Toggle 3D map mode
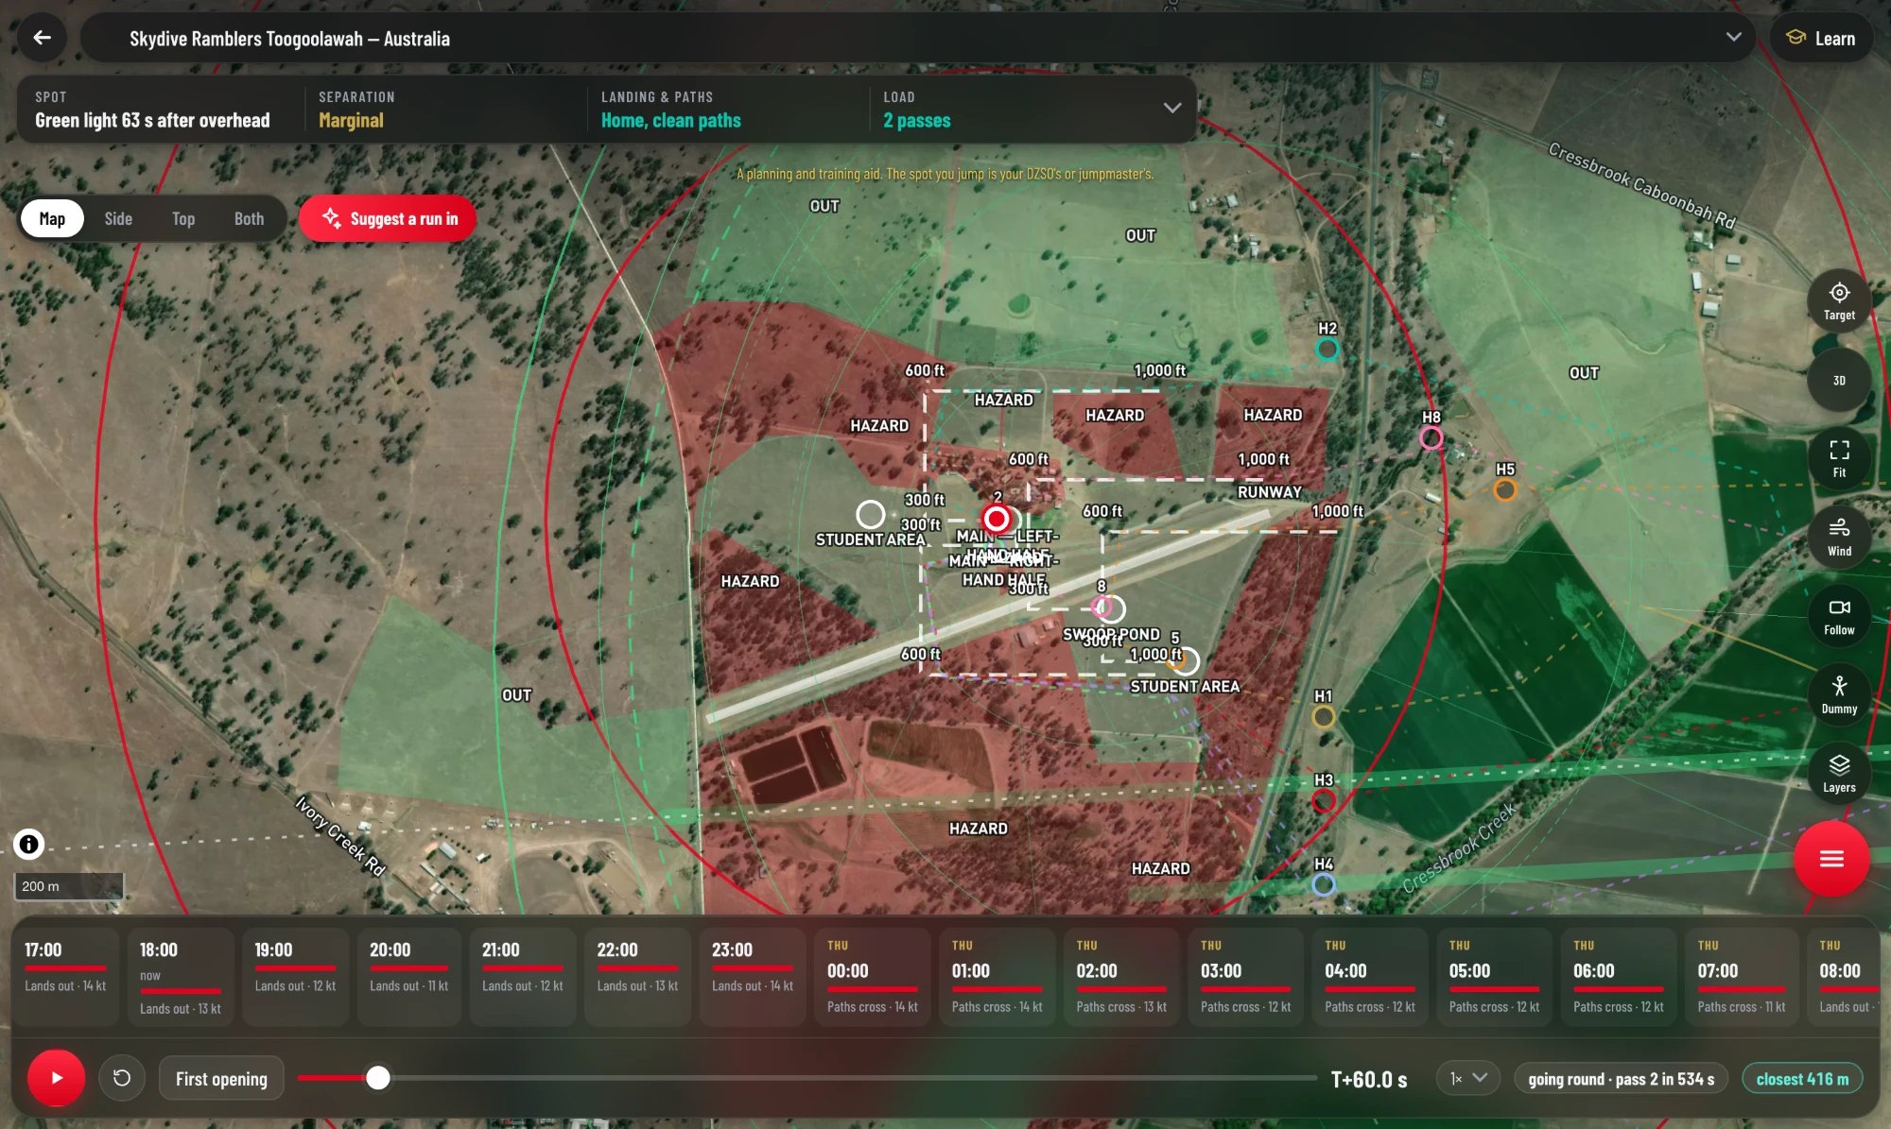The image size is (1891, 1129). [x=1839, y=380]
